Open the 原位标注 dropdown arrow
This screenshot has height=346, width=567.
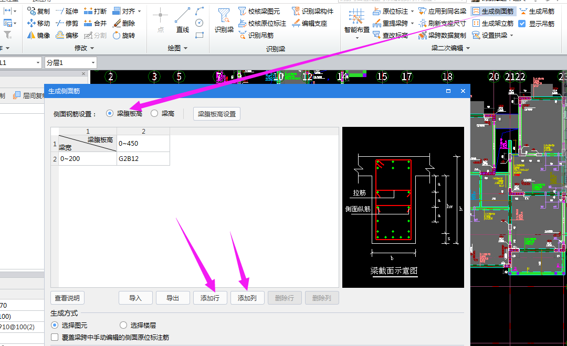[412, 11]
